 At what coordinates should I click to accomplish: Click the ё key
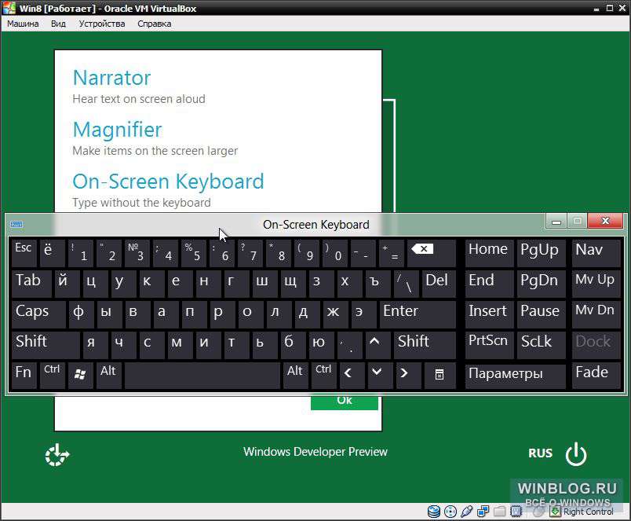click(53, 253)
